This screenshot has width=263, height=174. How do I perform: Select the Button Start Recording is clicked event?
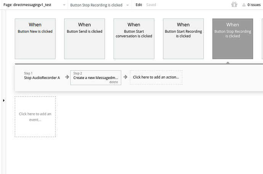pos(183,39)
